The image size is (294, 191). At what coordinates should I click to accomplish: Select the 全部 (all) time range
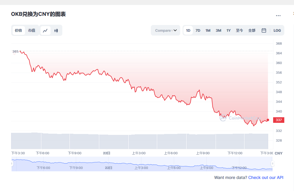(252, 31)
